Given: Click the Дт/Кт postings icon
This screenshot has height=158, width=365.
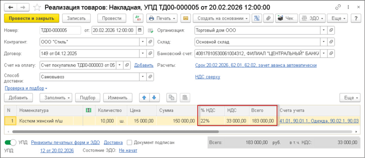Looking at the screenshot, I should pyautogui.click(x=138, y=18).
